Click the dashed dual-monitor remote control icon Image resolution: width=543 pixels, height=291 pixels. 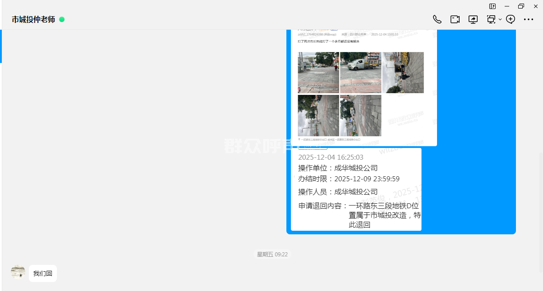point(491,19)
